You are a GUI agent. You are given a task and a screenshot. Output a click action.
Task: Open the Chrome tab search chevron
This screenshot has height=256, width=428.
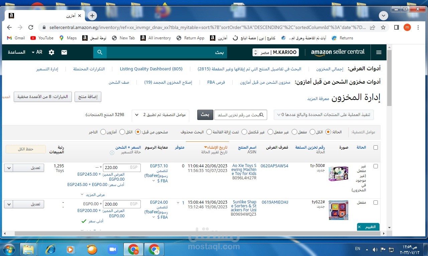click(x=384, y=16)
